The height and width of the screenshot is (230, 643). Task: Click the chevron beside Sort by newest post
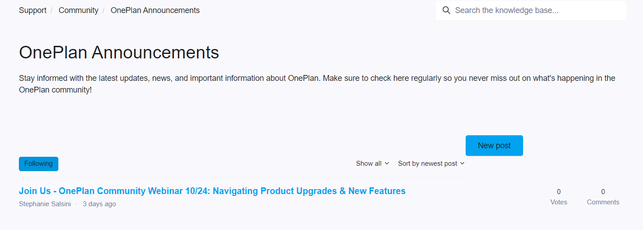(x=462, y=164)
